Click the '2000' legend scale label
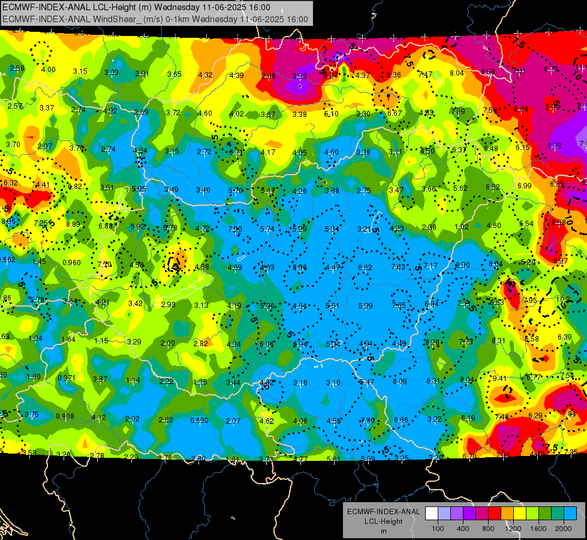The height and width of the screenshot is (540, 587). click(564, 529)
